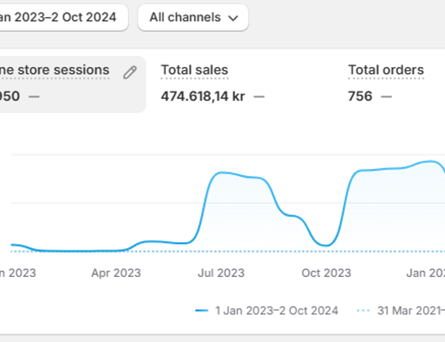Screen dimensions: 445x342
Task: Click the pencil edit icon on sessions card
Action: pos(129,72)
